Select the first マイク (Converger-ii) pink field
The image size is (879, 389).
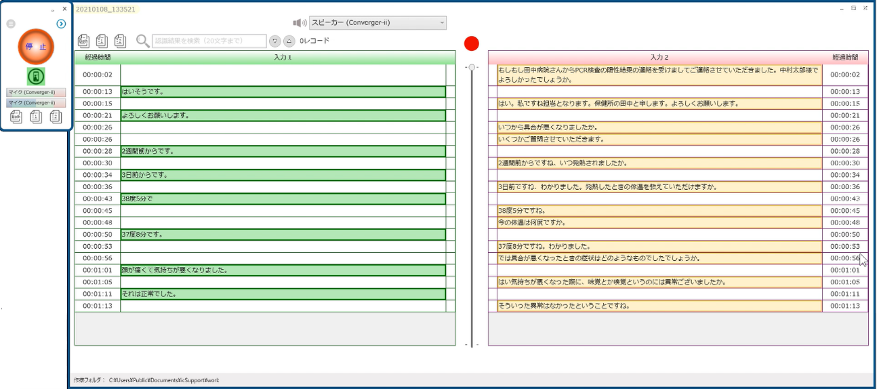(36, 92)
